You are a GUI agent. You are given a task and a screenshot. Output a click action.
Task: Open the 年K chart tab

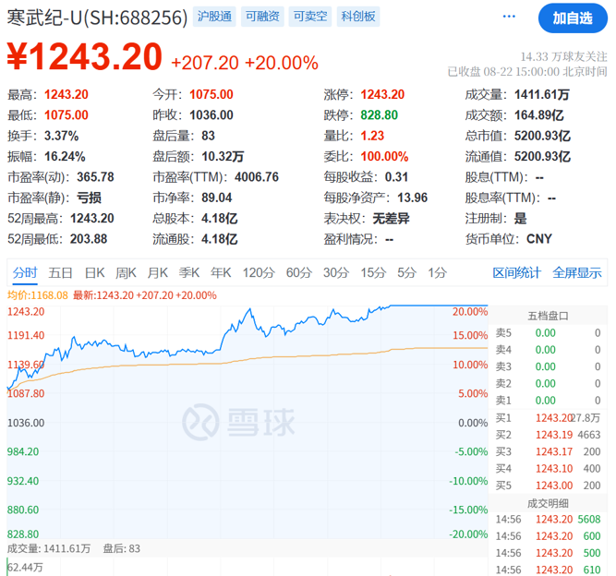click(221, 272)
